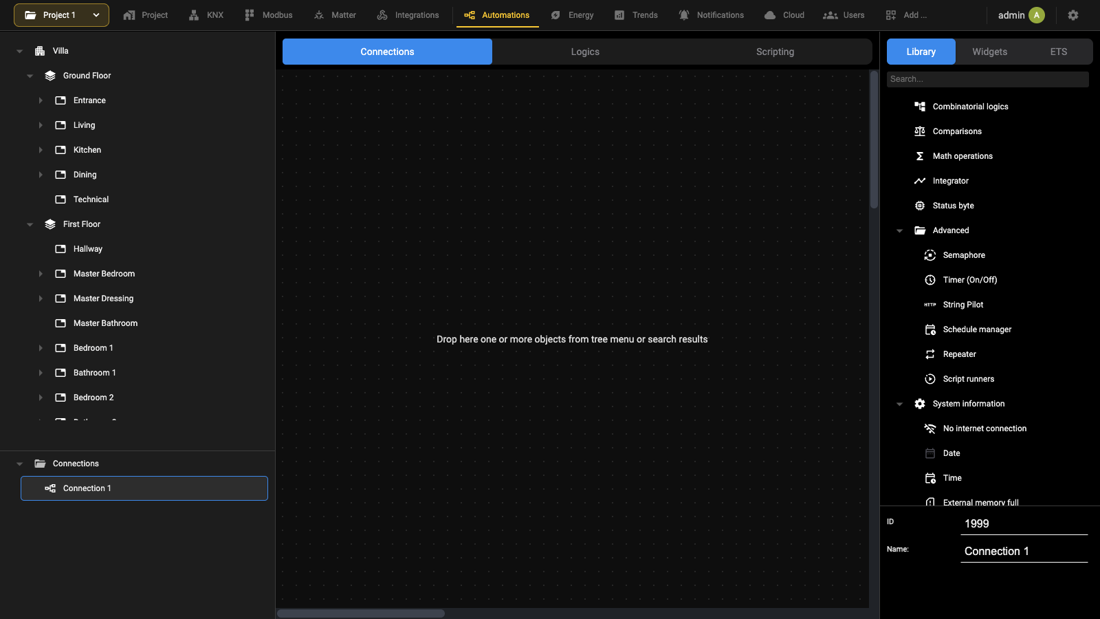Viewport: 1100px width, 619px height.
Task: Expand the Master Bedroom node
Action: (41, 274)
